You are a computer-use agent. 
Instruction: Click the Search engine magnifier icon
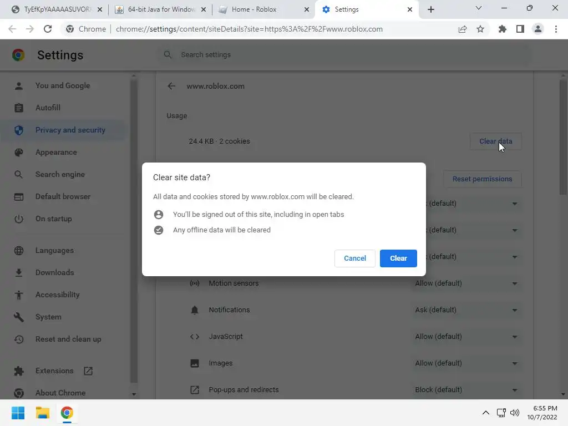click(x=18, y=175)
